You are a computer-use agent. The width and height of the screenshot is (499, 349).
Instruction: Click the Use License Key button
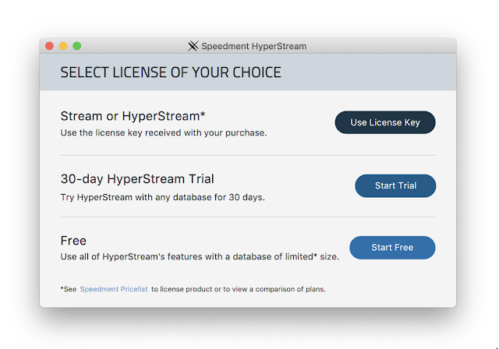point(385,122)
